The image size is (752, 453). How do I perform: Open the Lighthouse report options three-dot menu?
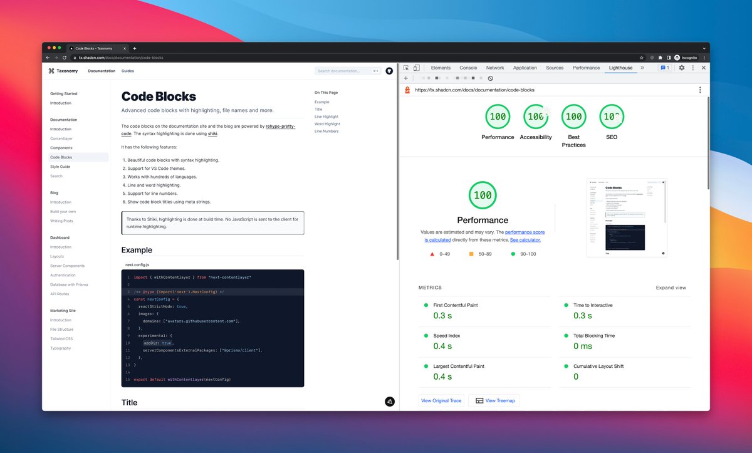(x=700, y=90)
